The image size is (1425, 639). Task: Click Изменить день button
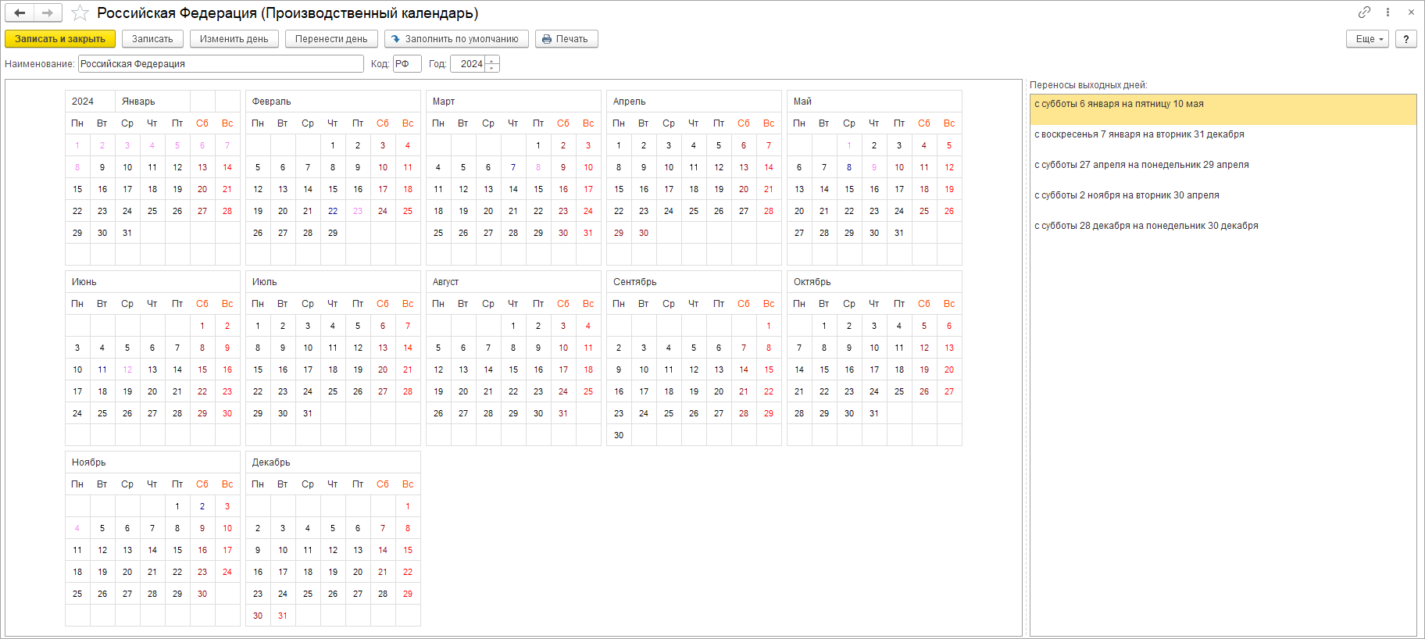coord(234,39)
